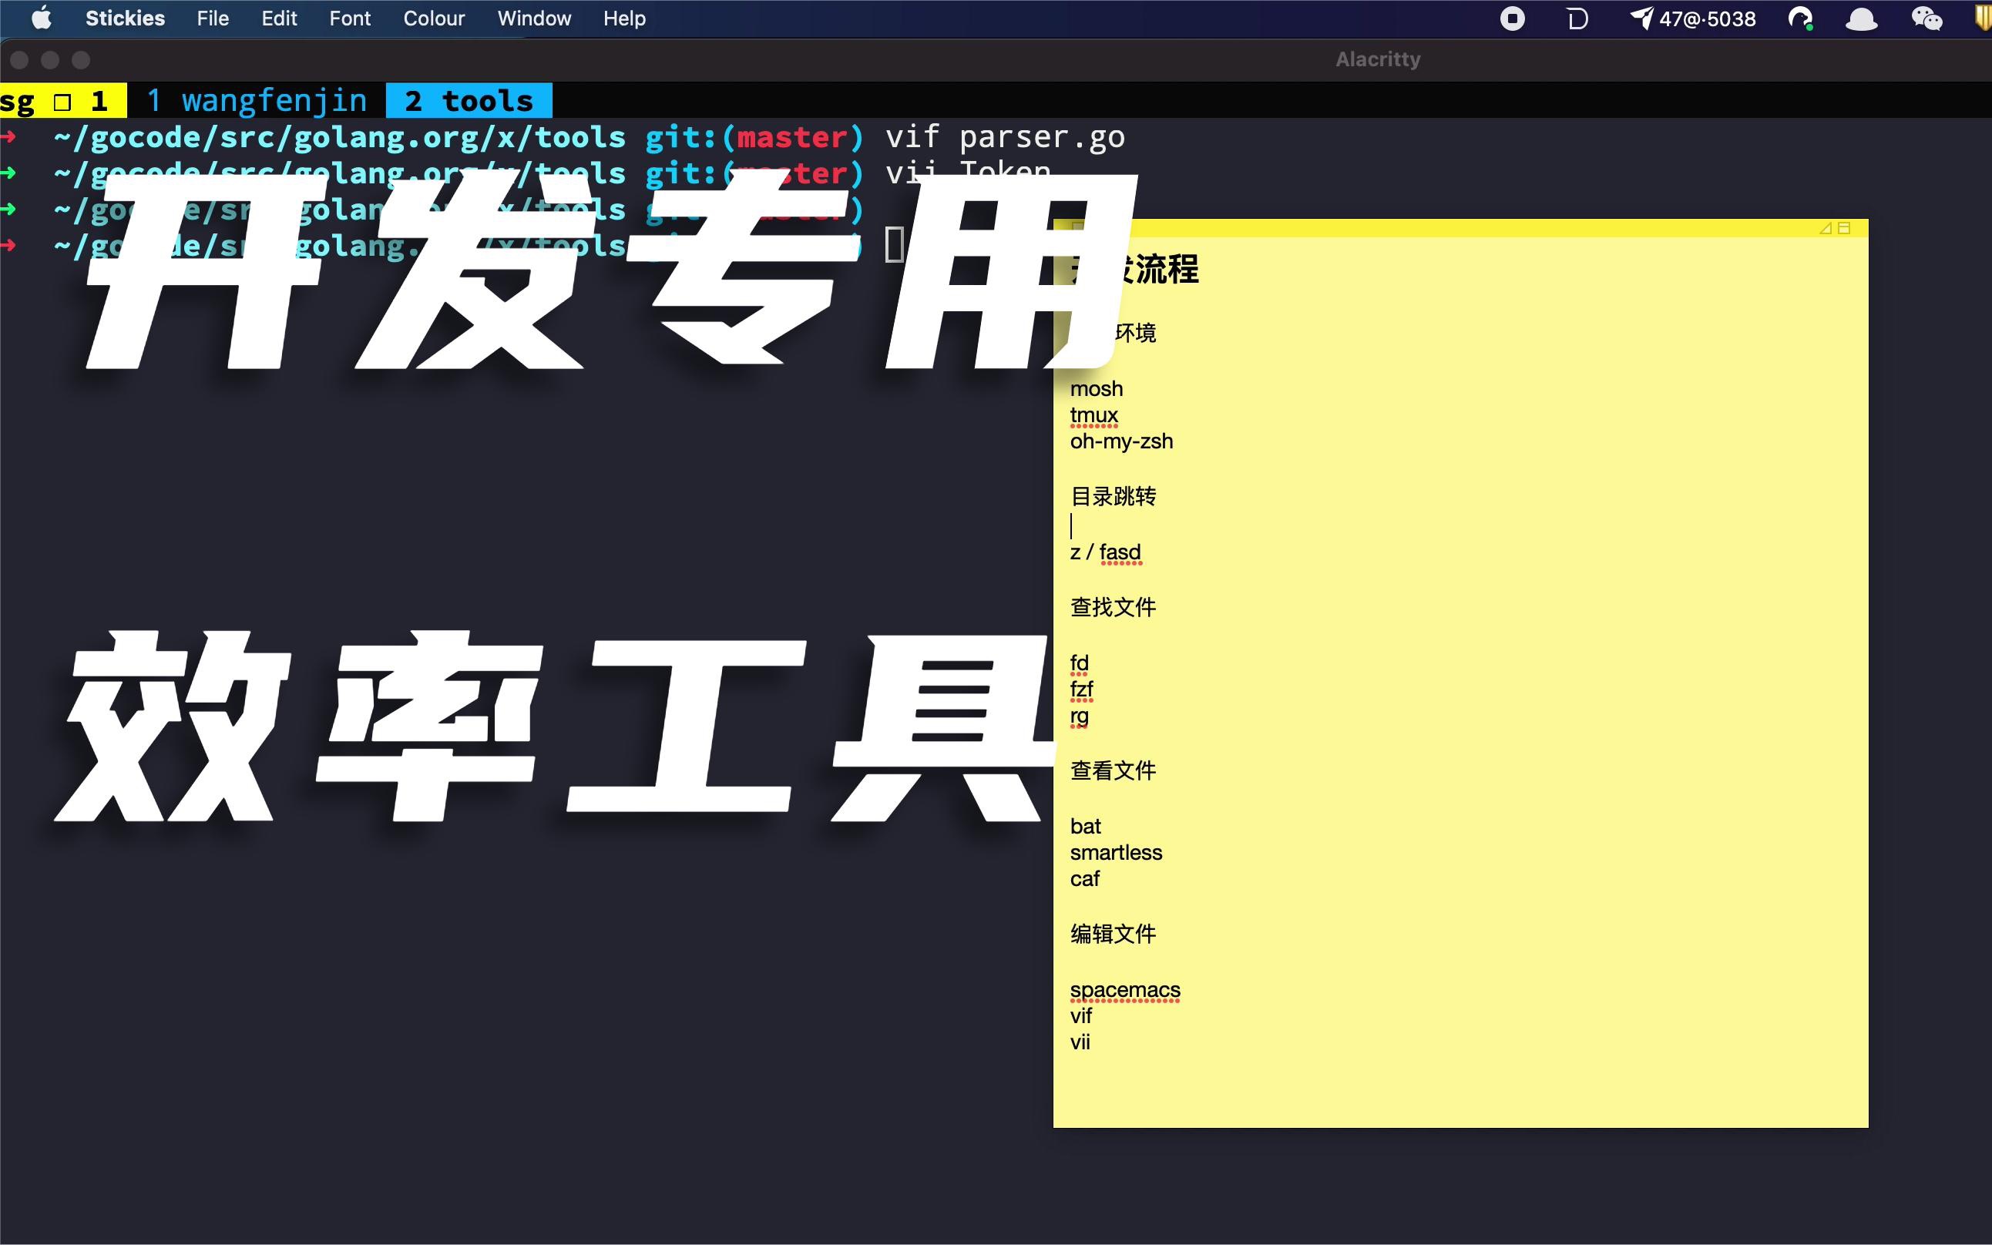Screen dimensions: 1992x1245
Task: Click 'fzf' in the sticky note
Action: (1081, 690)
